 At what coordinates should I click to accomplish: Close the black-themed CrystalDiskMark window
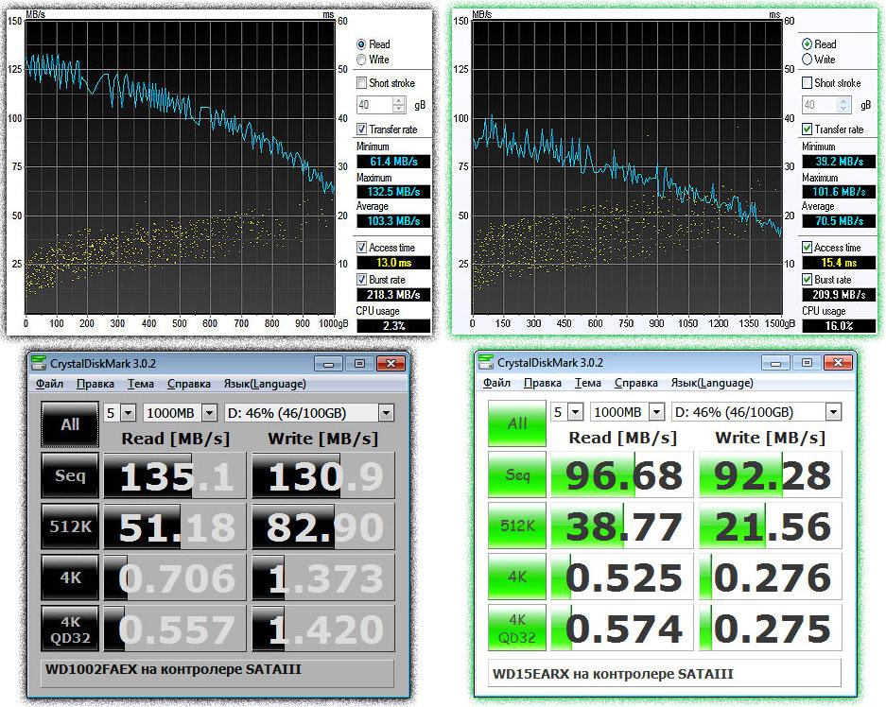[390, 364]
